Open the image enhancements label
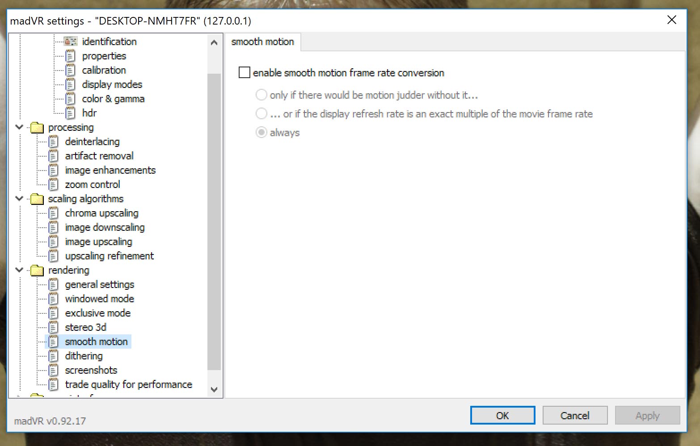700x446 pixels. point(110,170)
